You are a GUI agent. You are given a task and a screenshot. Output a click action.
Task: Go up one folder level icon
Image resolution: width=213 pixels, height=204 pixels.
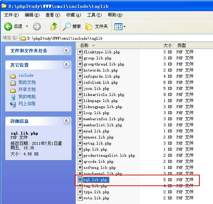[x=54, y=26]
